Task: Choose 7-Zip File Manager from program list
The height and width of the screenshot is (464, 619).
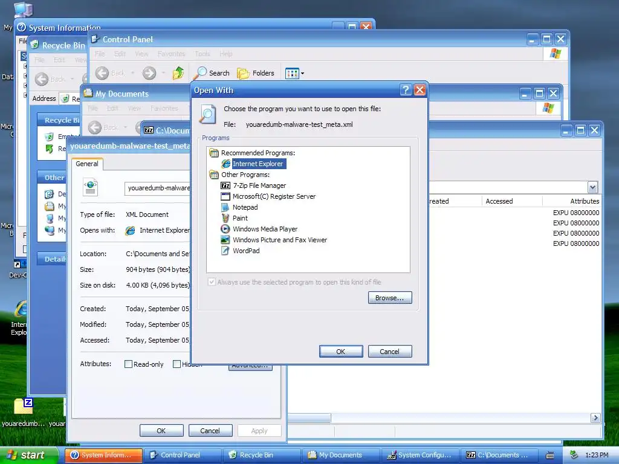Action: (259, 185)
